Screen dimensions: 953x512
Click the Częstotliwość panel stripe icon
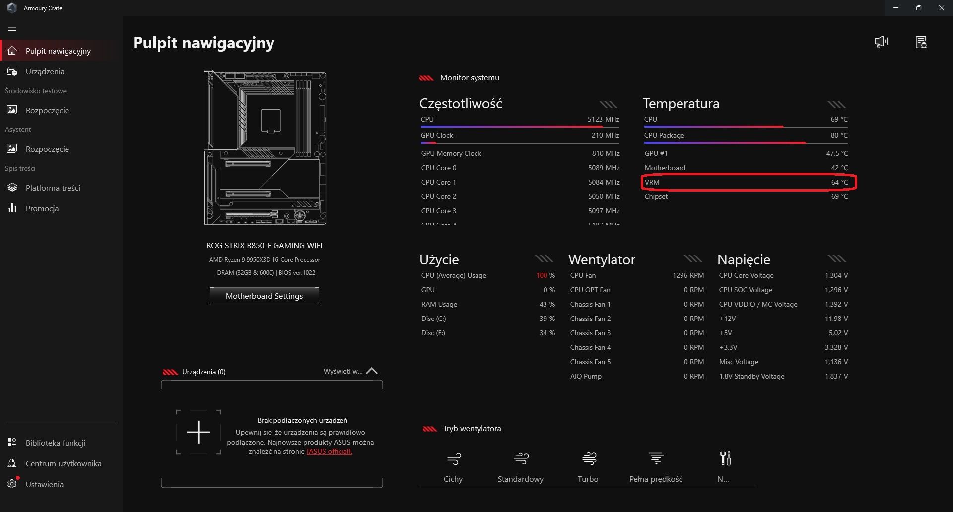(609, 104)
